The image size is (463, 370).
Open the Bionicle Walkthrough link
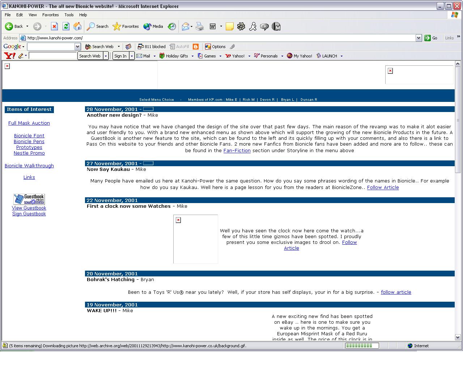tap(29, 165)
